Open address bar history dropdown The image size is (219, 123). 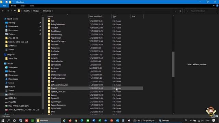(176, 11)
